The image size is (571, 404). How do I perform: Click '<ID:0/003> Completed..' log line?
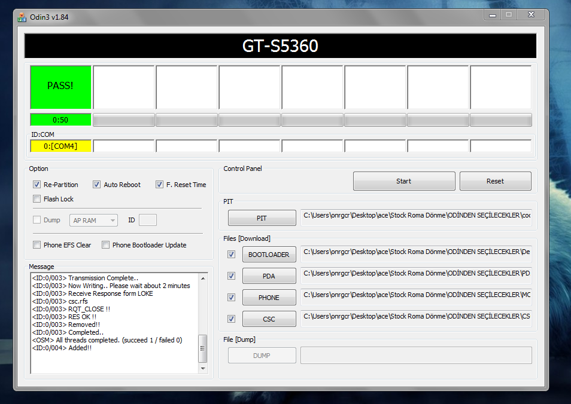pos(68,332)
